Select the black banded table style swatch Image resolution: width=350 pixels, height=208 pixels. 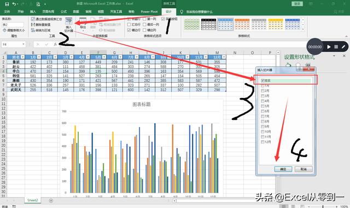coord(209,24)
